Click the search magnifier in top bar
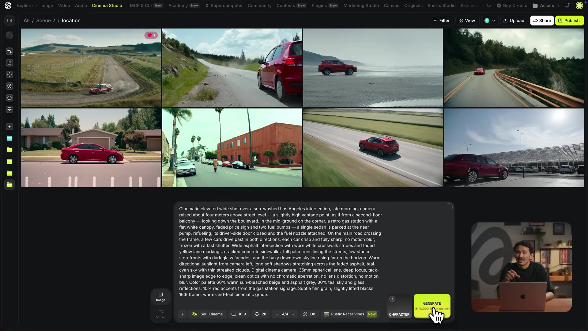 click(x=489, y=6)
